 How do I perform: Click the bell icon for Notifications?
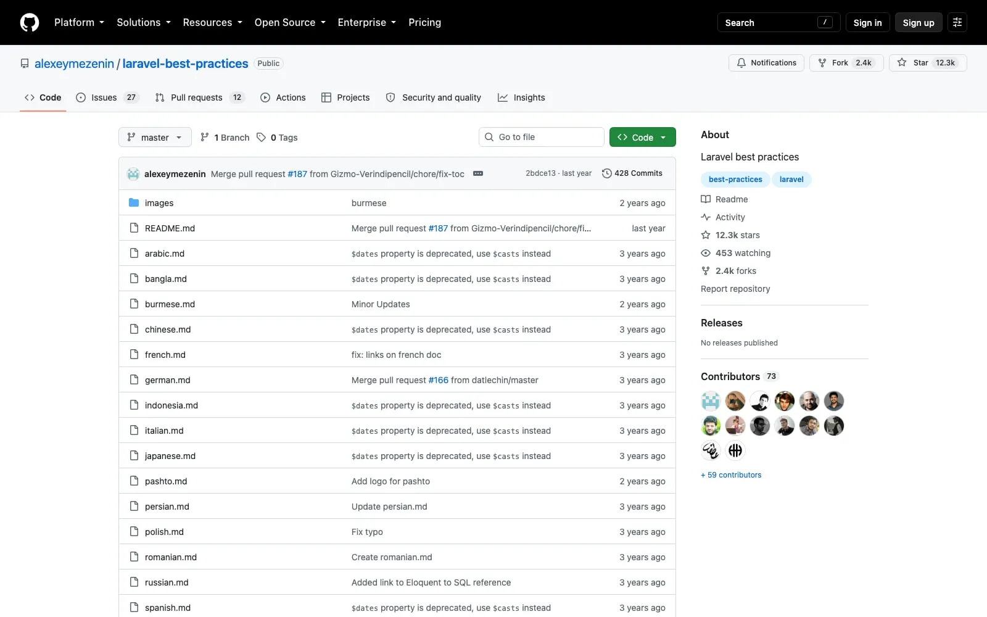tap(741, 63)
